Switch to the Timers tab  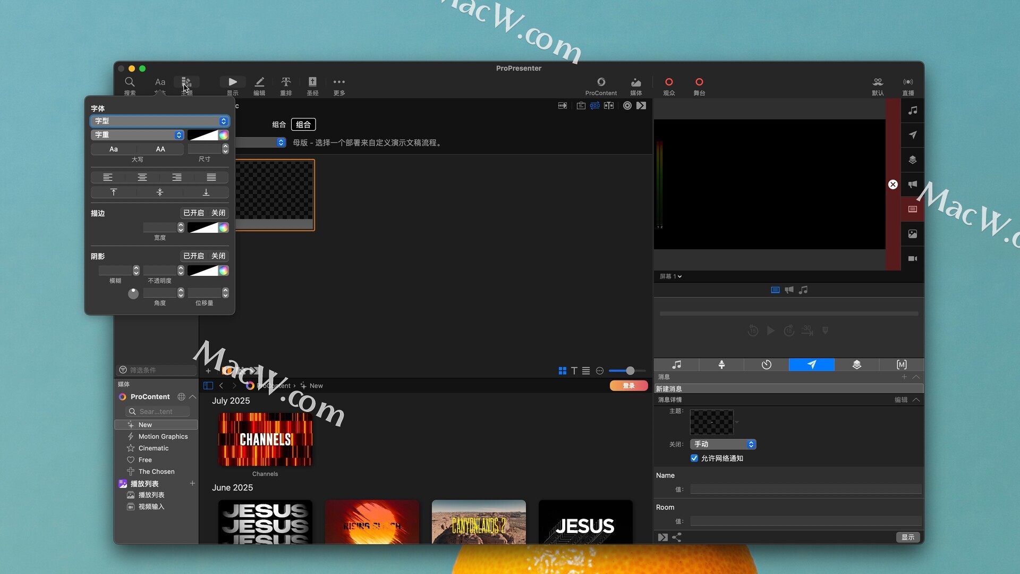[767, 365]
